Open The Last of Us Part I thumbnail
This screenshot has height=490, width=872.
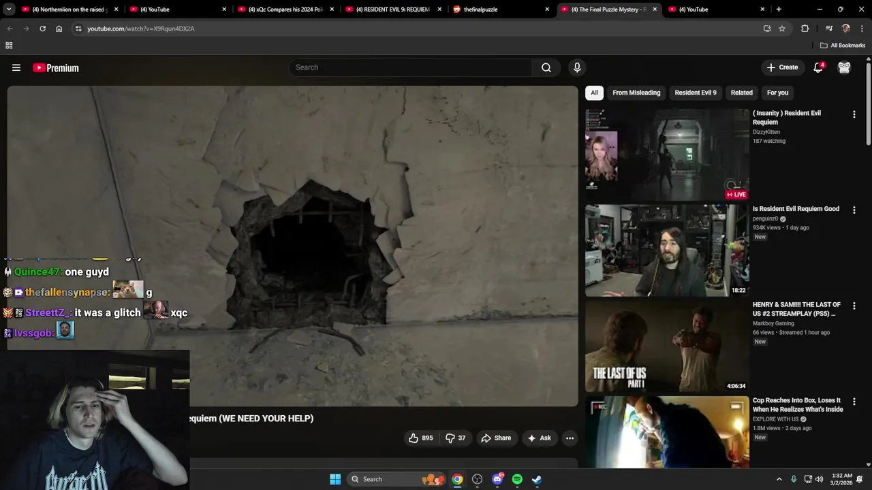point(667,346)
